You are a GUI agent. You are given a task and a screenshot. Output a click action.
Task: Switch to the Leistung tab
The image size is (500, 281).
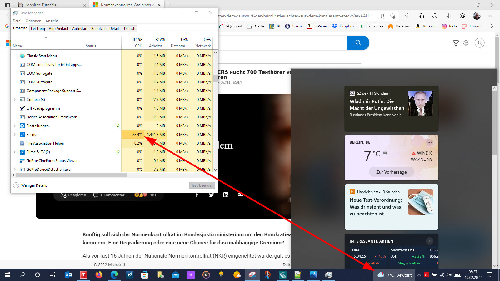pyautogui.click(x=38, y=29)
